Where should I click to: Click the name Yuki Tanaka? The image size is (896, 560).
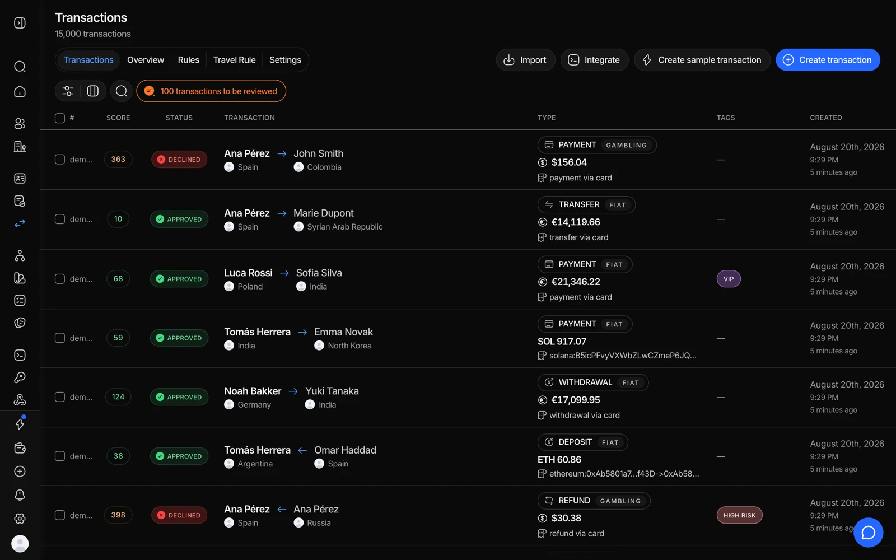click(x=332, y=391)
